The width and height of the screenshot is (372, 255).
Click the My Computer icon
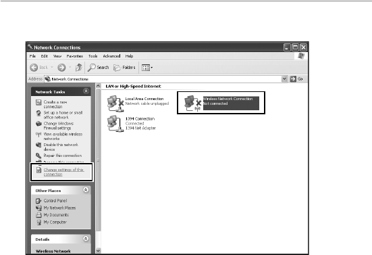pyautogui.click(x=38, y=223)
